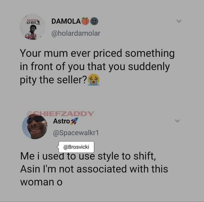204x202 pixels.
Task: Open the @Spacewalkr1 handle link
Action: coord(76,133)
